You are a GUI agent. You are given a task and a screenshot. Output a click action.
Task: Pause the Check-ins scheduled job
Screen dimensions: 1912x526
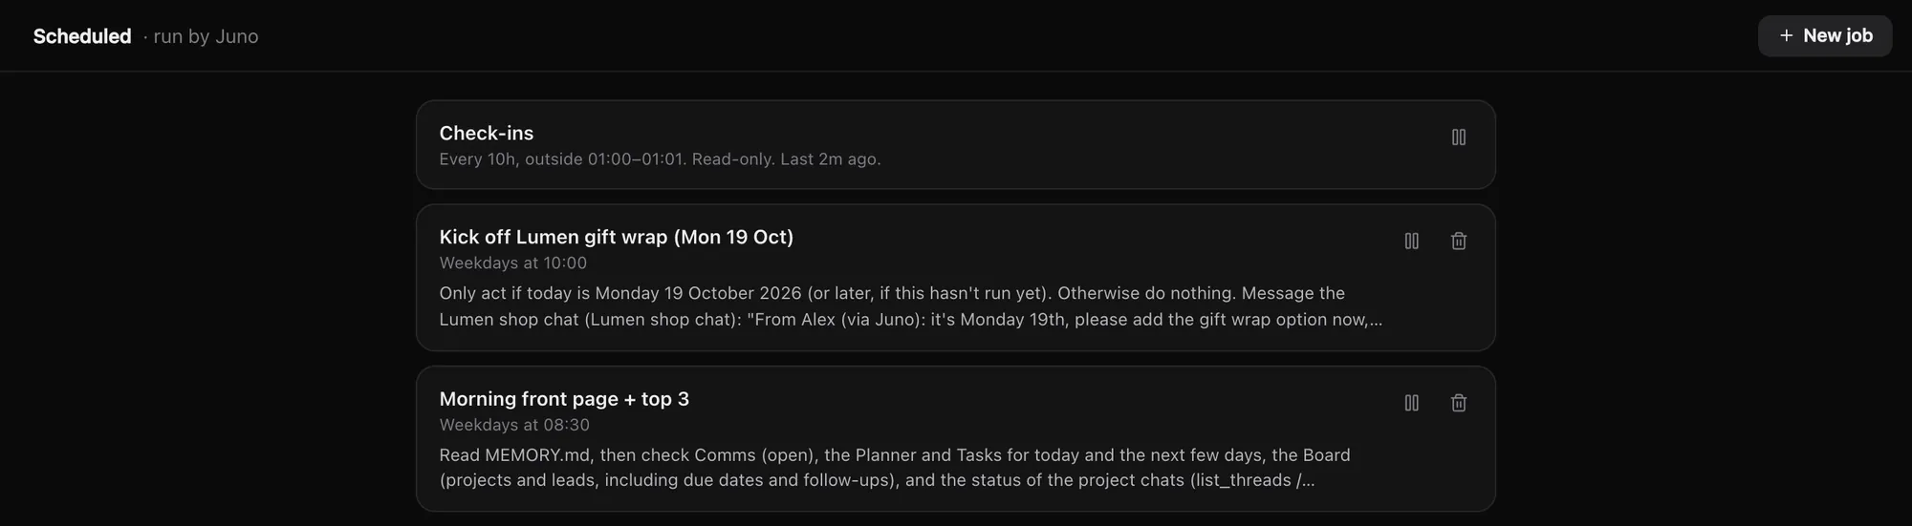tap(1458, 137)
